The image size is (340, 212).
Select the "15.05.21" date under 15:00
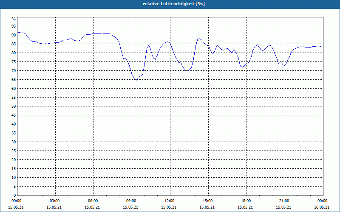tap(207, 207)
